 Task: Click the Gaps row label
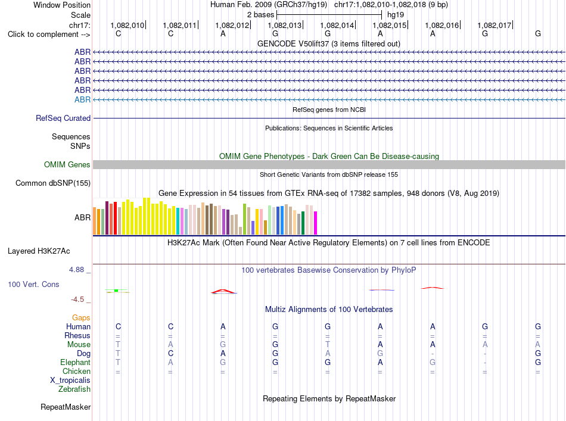click(81, 318)
